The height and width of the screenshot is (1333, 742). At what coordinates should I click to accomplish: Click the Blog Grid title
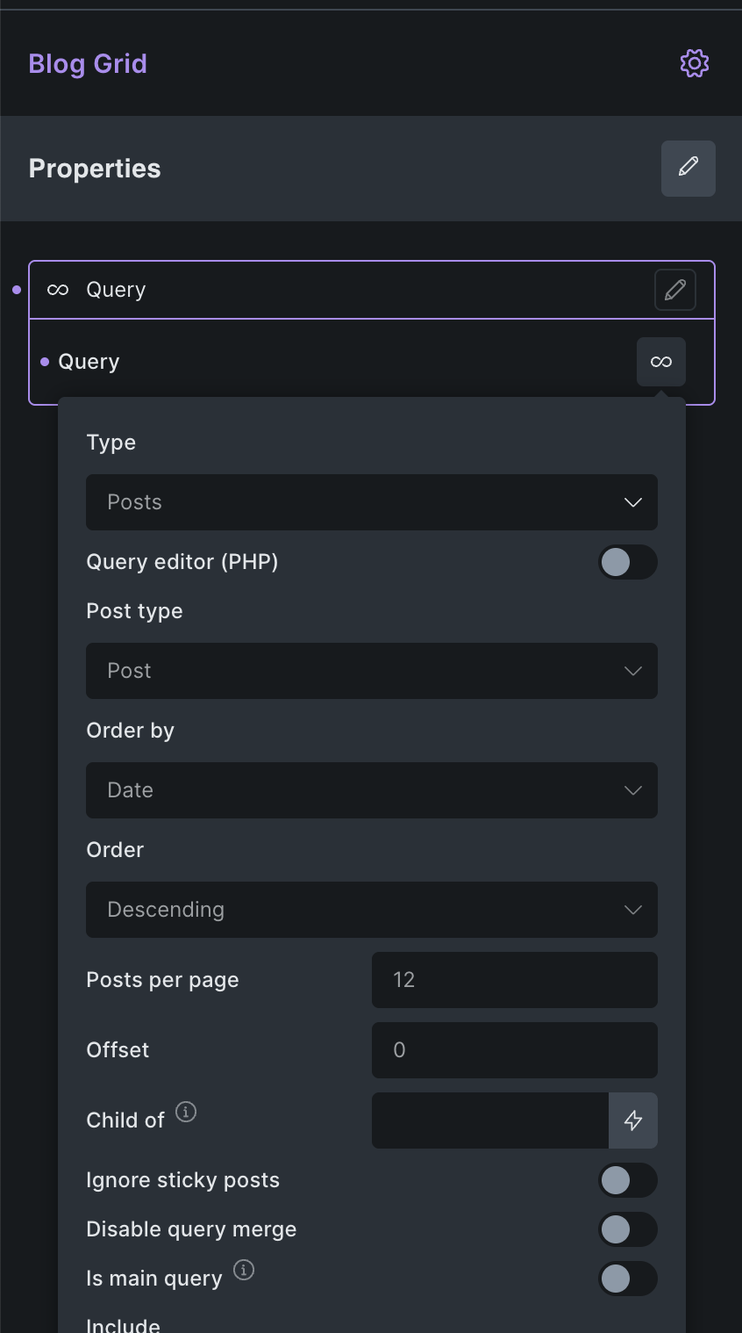(x=88, y=64)
